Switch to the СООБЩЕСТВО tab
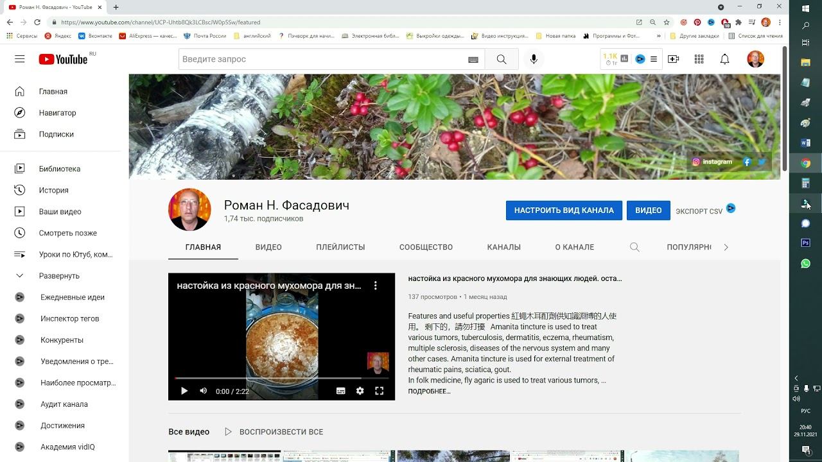 (426, 247)
